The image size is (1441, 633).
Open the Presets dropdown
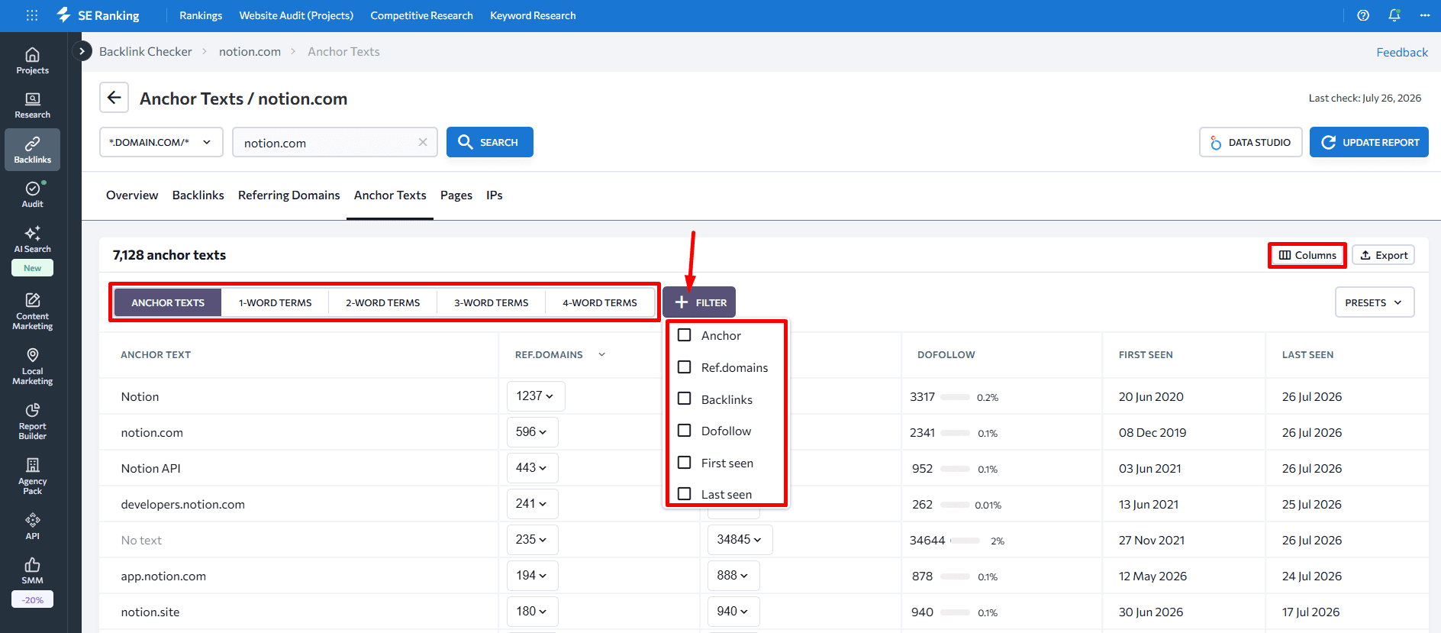coord(1374,302)
